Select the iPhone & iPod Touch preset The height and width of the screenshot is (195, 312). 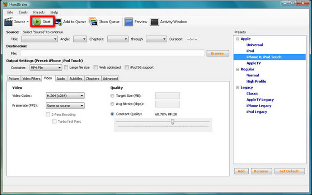(264, 57)
